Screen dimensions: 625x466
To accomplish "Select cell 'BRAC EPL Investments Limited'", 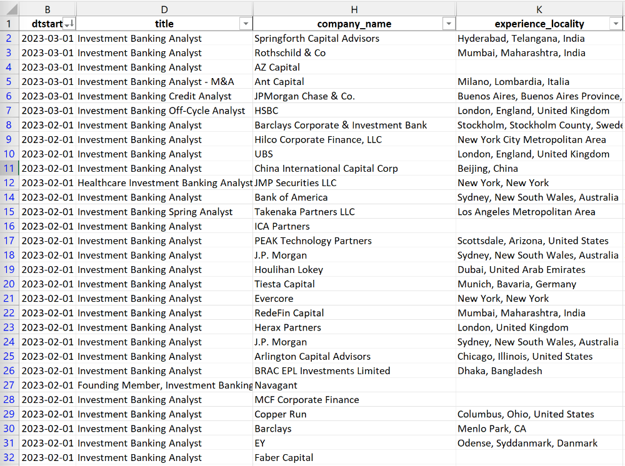I will (x=354, y=371).
